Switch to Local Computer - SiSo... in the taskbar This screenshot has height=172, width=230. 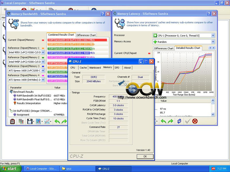click(41, 169)
